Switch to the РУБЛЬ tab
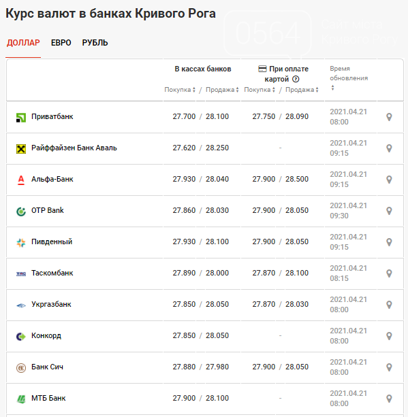The height and width of the screenshot is (417, 408). tap(95, 43)
